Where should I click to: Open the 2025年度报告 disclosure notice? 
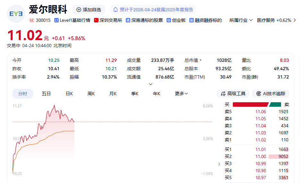coord(153,10)
